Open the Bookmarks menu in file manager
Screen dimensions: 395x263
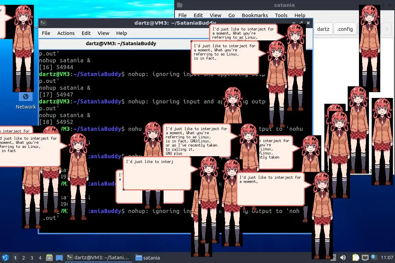[255, 15]
